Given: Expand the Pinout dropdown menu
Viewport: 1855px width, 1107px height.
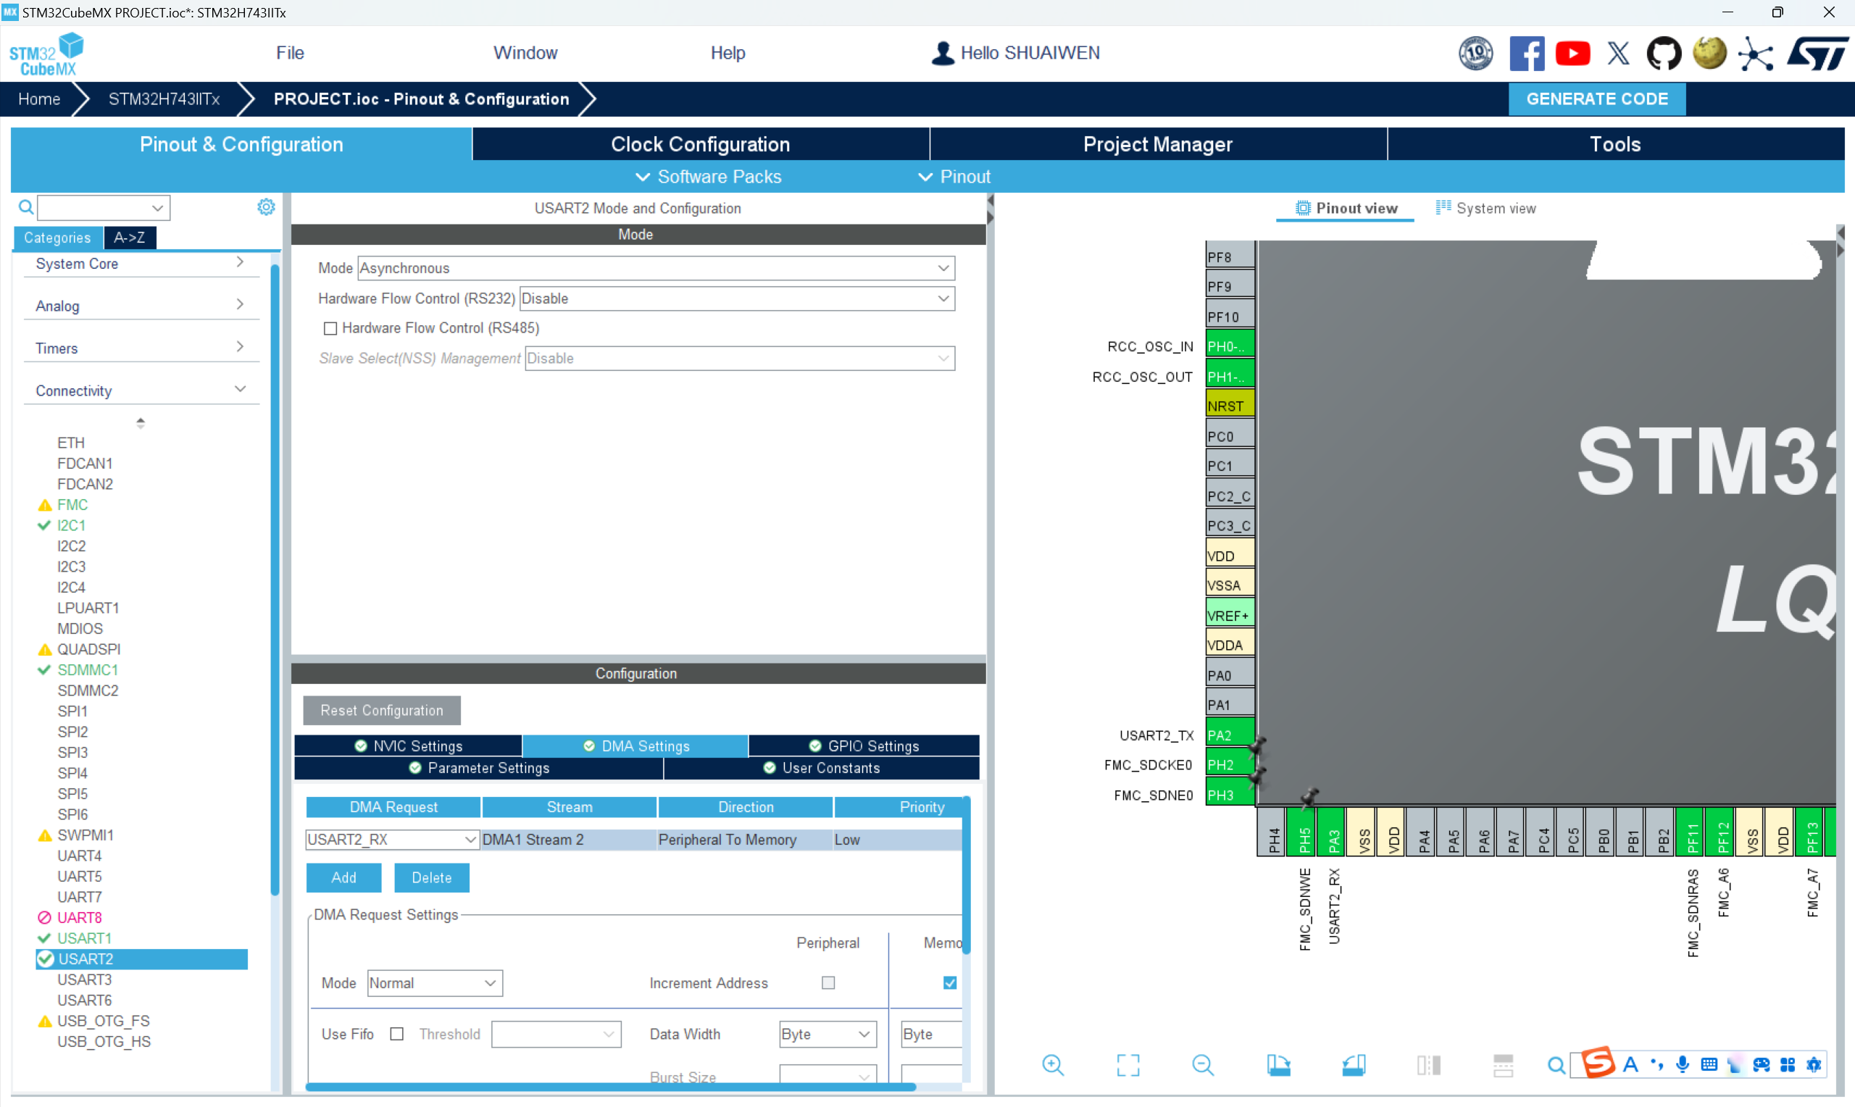Looking at the screenshot, I should click(954, 177).
